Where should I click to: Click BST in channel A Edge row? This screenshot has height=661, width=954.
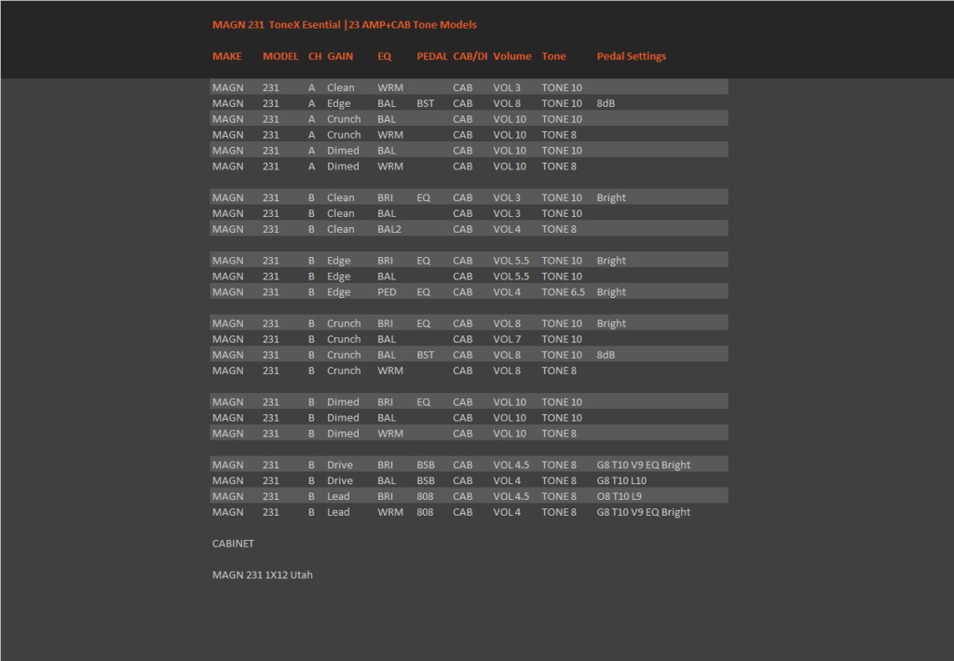pyautogui.click(x=425, y=103)
